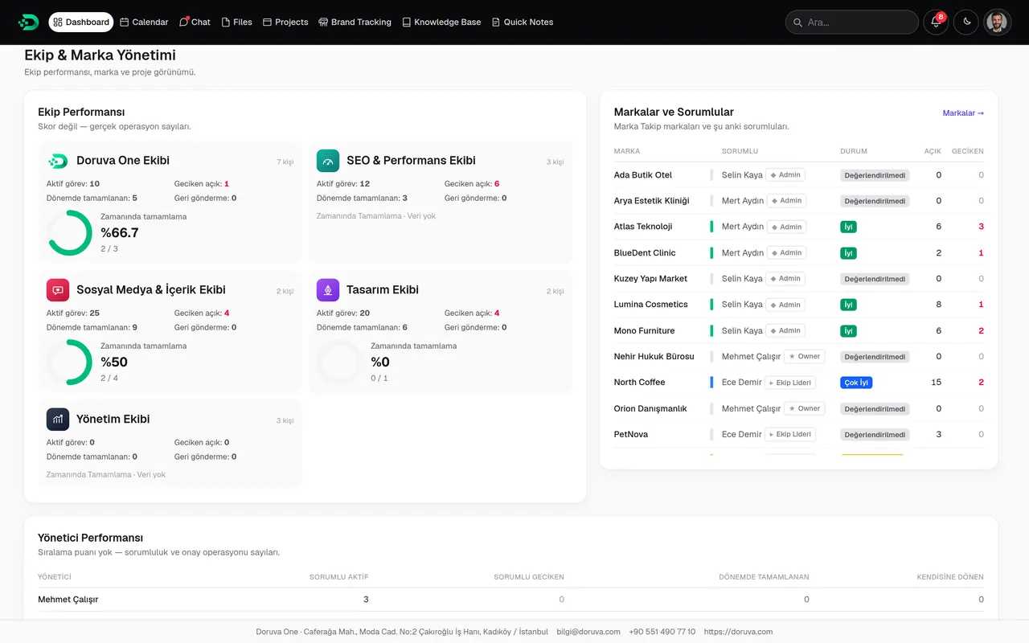1029x643 pixels.
Task: Open the https://doruva.com footer link
Action: coord(738,632)
